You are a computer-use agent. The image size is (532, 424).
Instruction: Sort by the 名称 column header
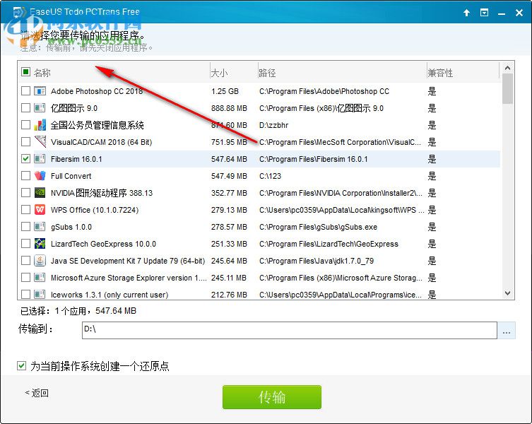pos(42,72)
